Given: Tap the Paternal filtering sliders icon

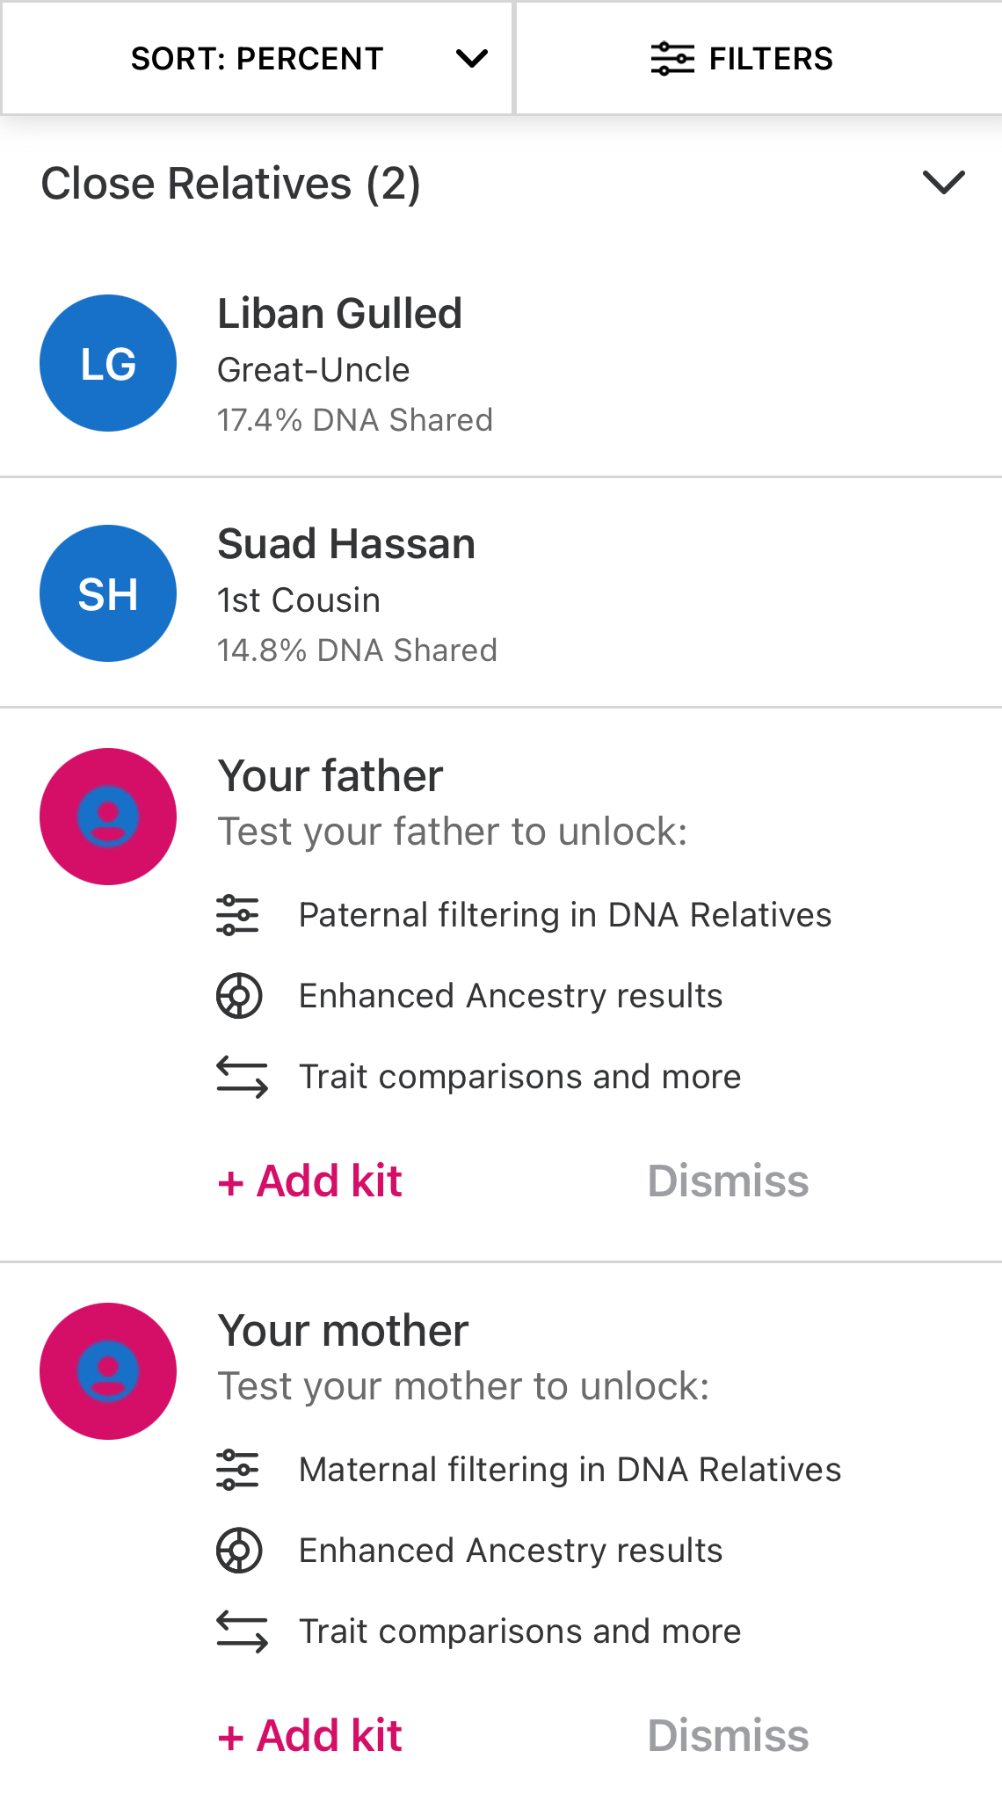Looking at the screenshot, I should pyautogui.click(x=238, y=915).
